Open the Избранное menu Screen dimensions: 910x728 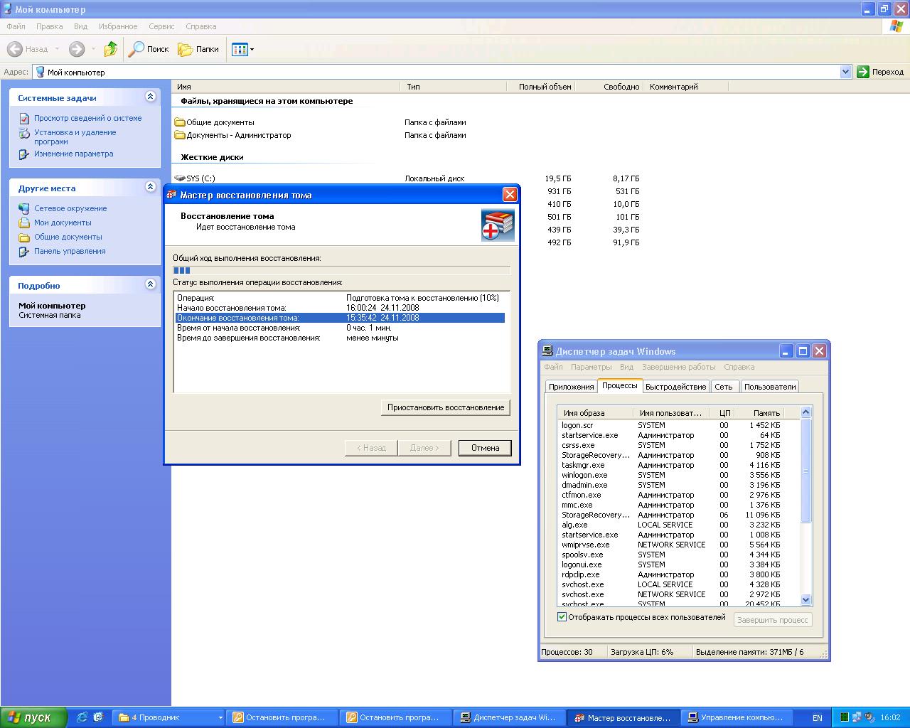coord(118,26)
